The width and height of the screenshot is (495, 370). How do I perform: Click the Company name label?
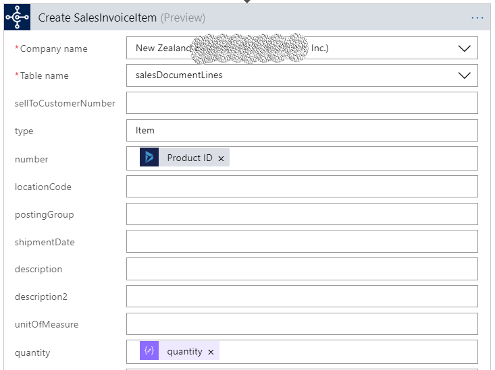click(53, 49)
